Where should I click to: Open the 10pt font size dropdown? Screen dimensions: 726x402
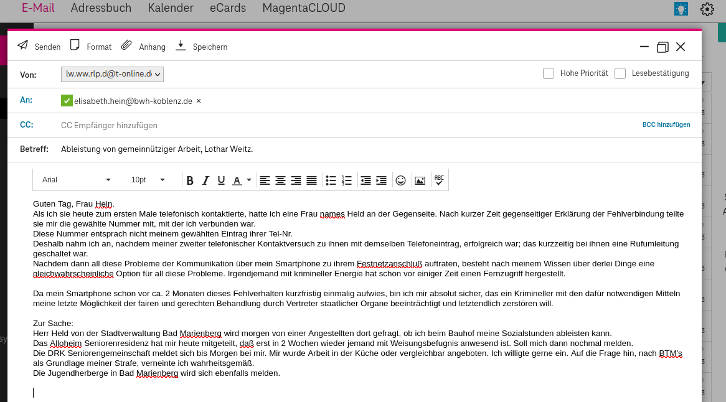tap(163, 180)
